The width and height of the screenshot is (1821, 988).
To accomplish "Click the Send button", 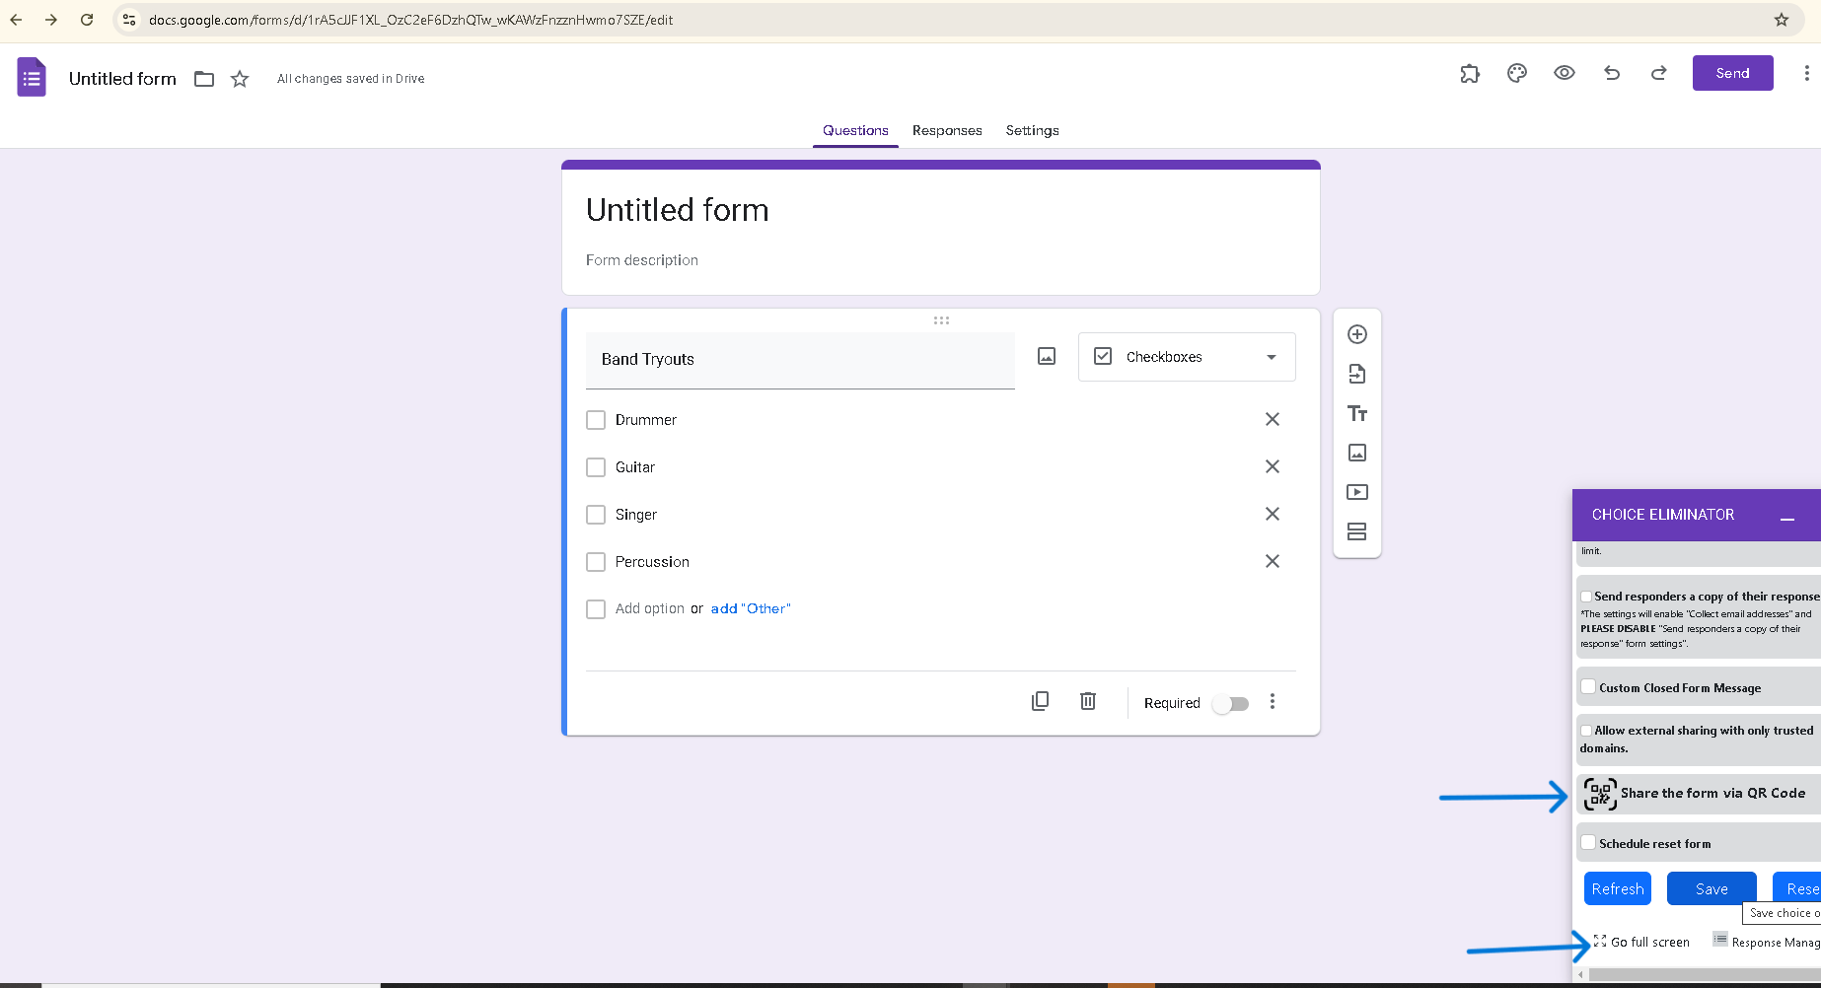I will click(x=1732, y=72).
